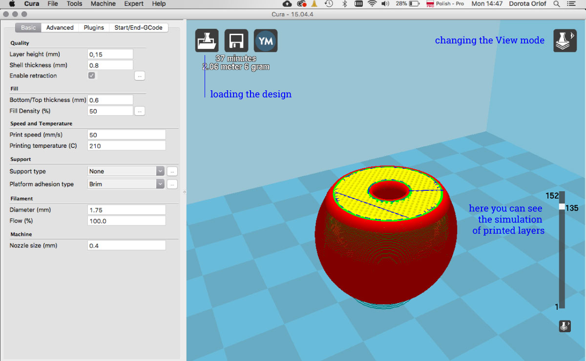Click the VLC cone menu bar icon
The image size is (586, 361).
point(314,4)
